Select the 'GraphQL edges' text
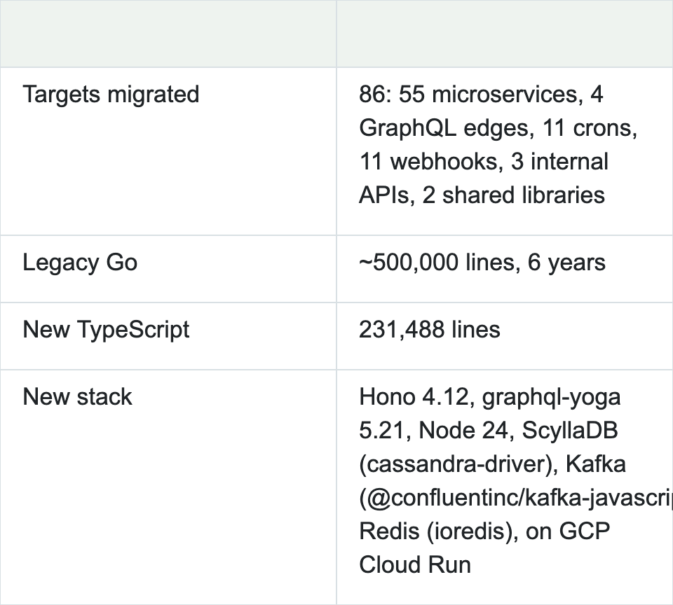The image size is (673, 605). [x=443, y=127]
